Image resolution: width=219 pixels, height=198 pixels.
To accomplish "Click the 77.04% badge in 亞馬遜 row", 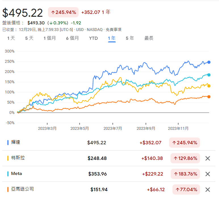I will coord(186,189).
